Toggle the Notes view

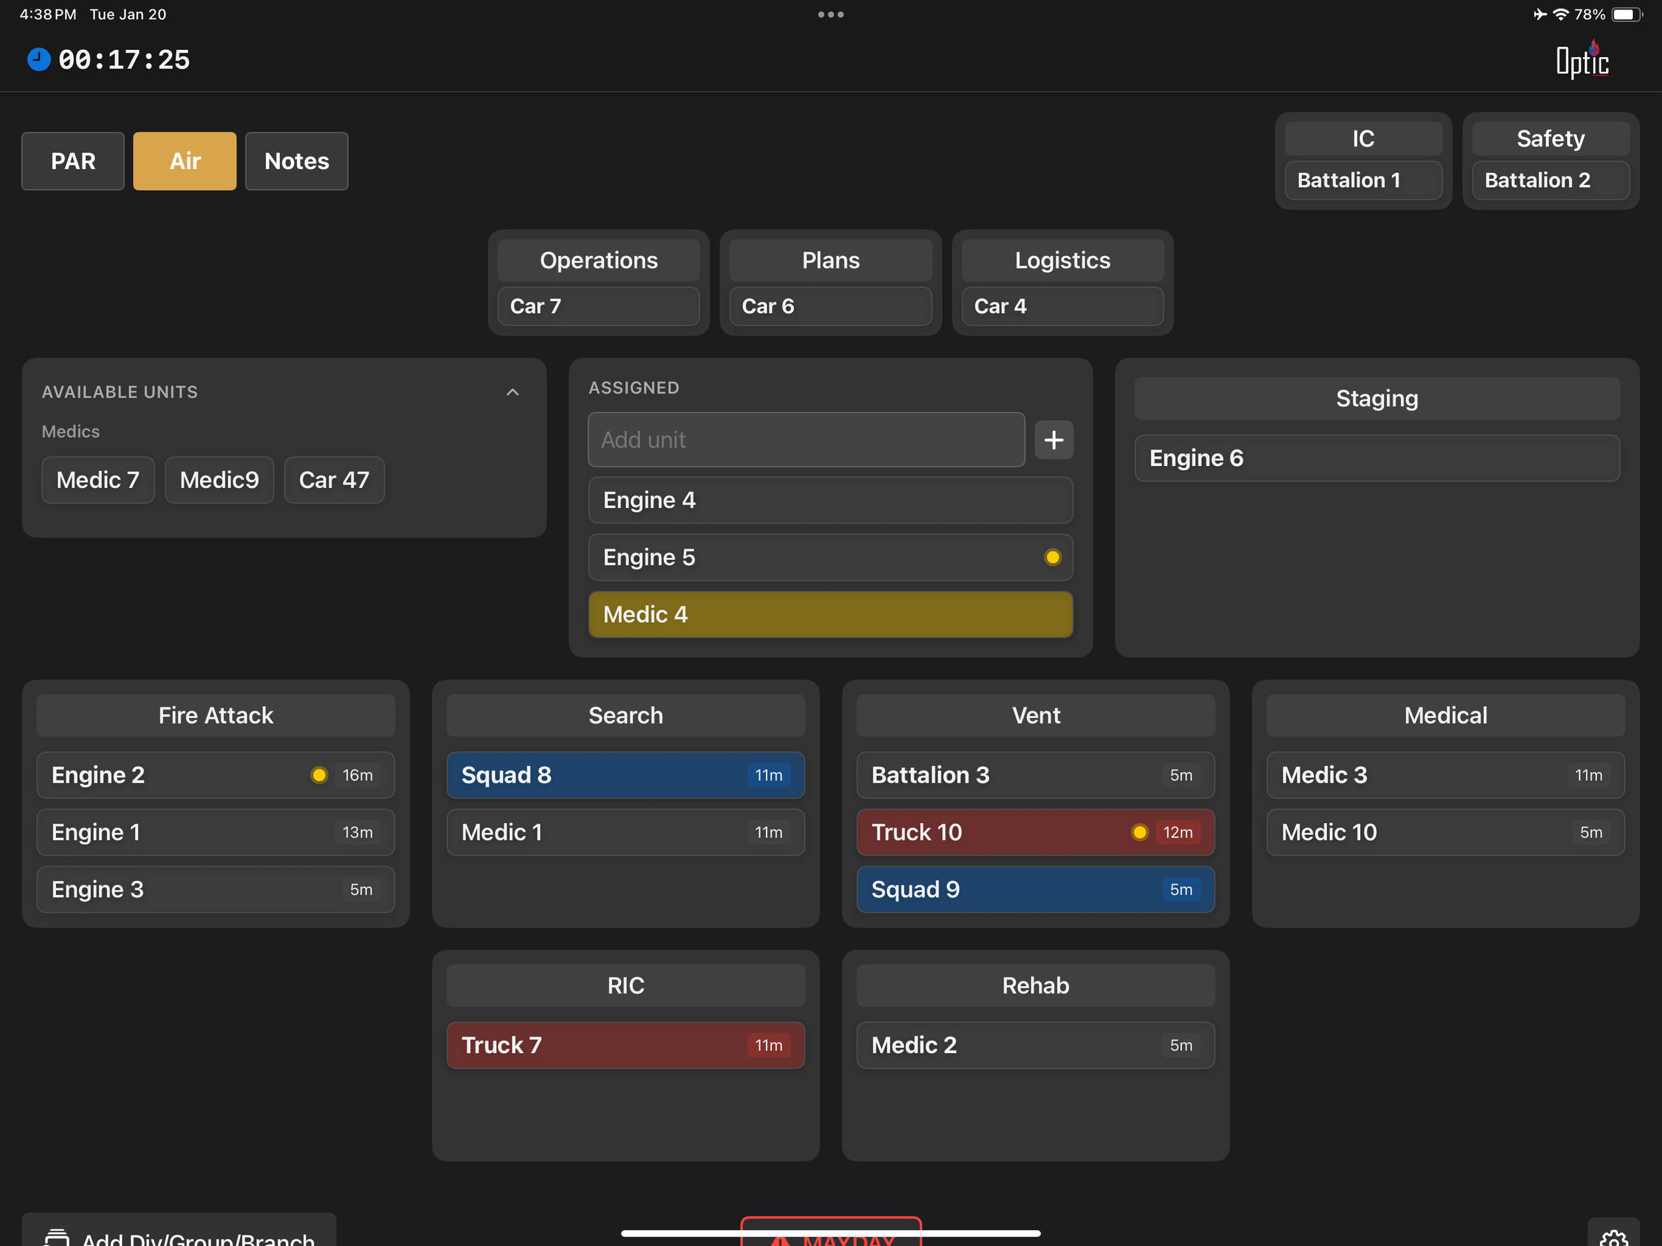tap(296, 161)
